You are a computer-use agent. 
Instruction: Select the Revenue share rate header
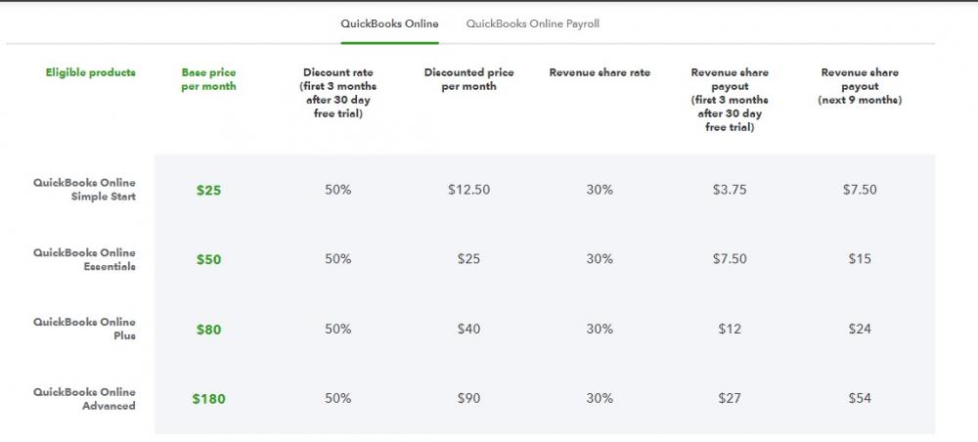pyautogui.click(x=600, y=72)
